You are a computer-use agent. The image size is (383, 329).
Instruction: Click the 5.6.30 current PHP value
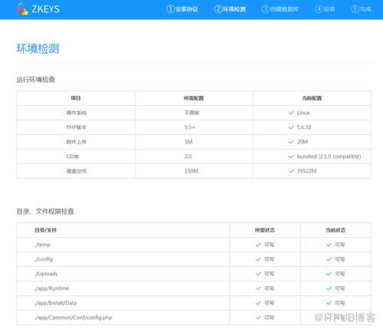[304, 127]
